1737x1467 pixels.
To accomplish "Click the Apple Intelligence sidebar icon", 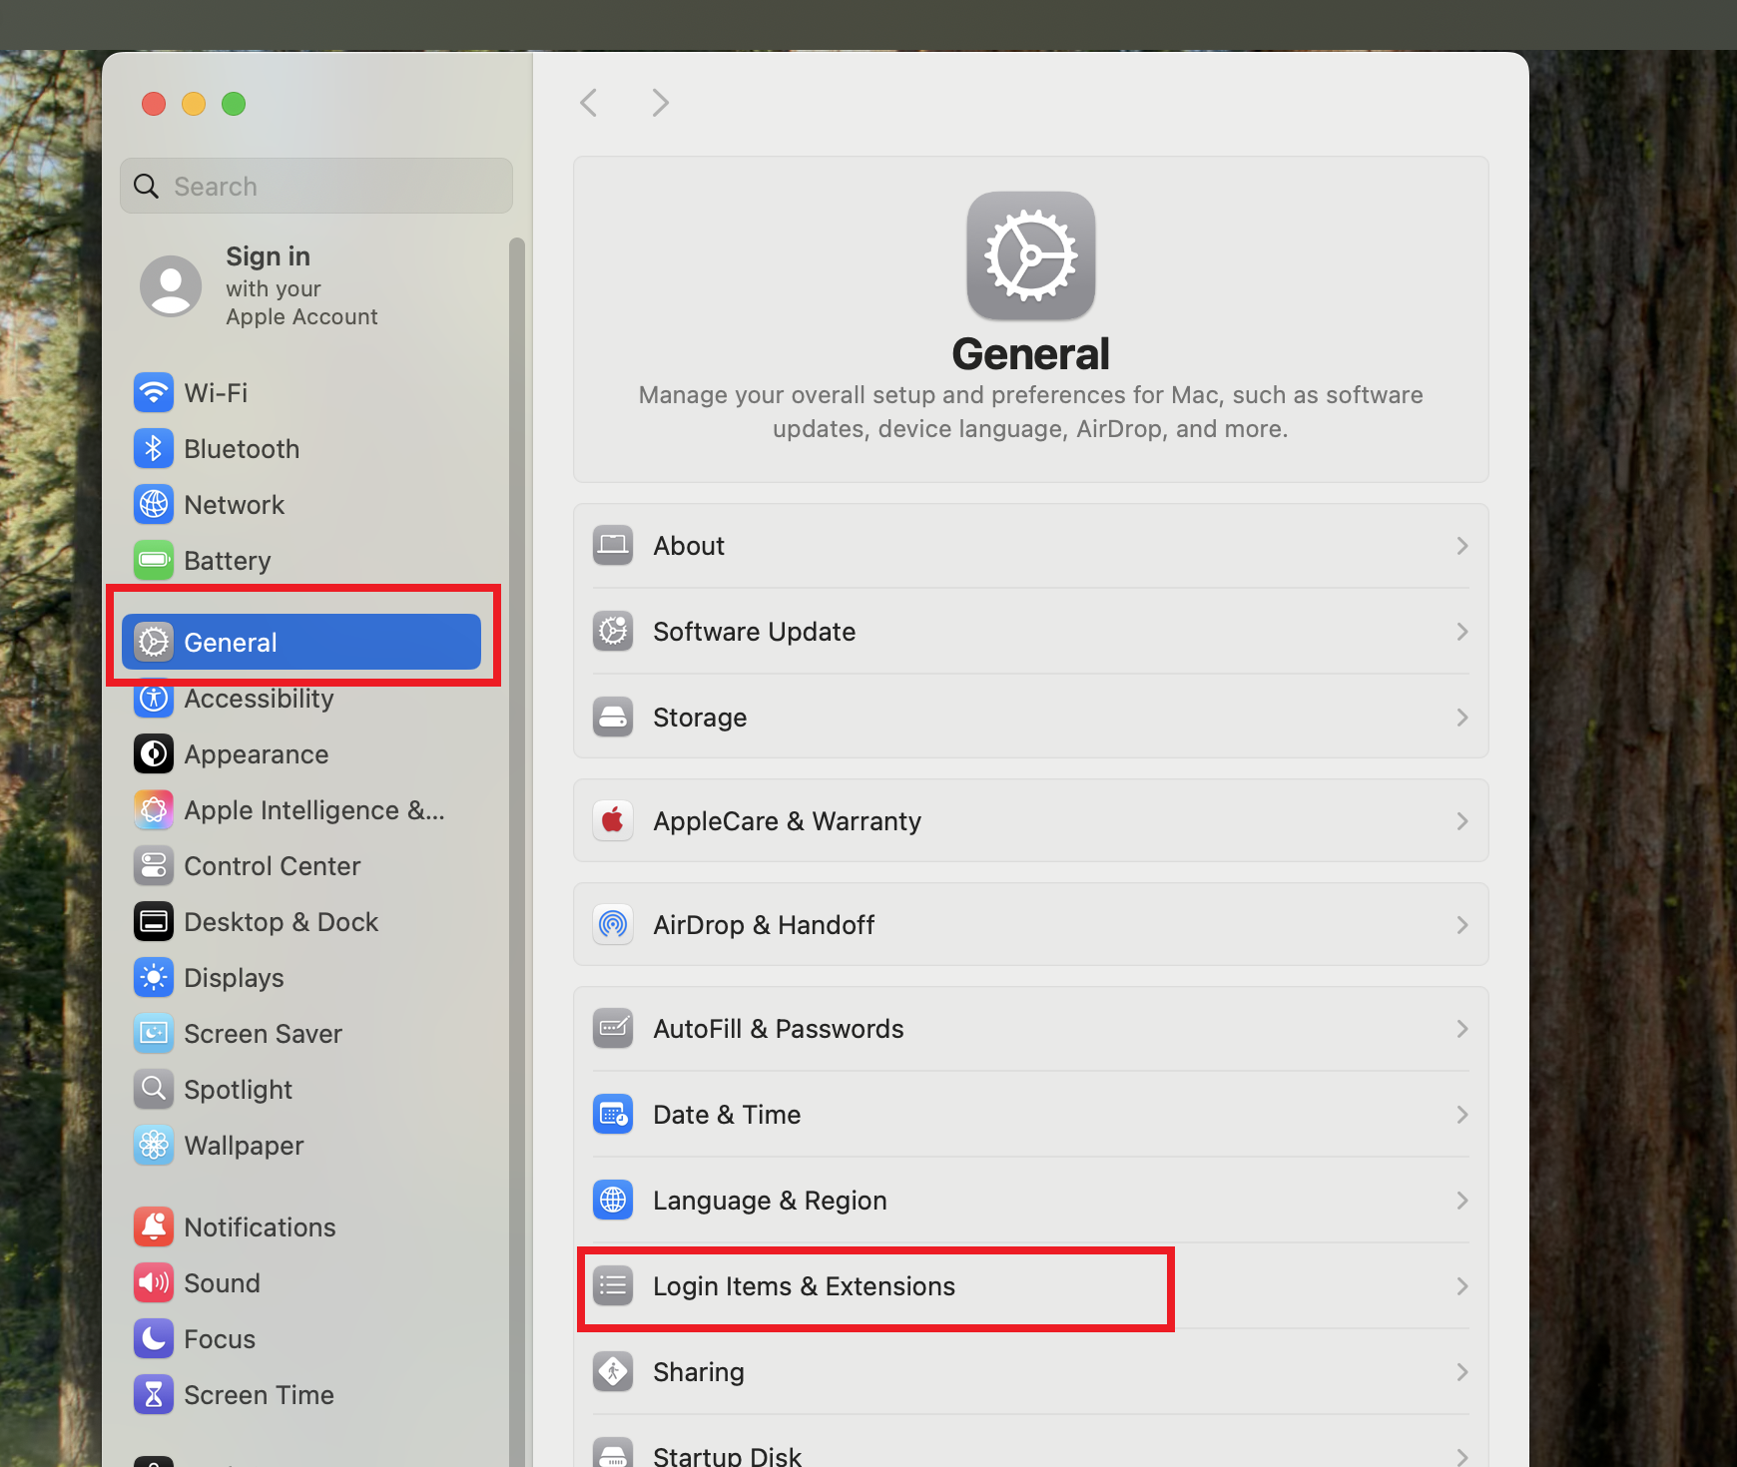I will (154, 810).
